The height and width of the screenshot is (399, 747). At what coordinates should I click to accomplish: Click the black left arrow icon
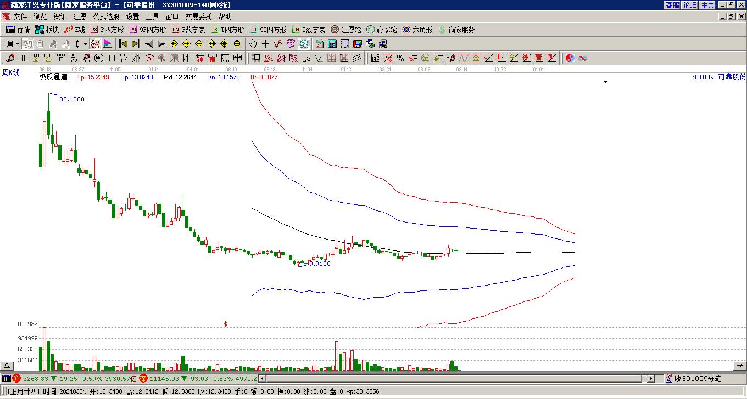pos(149,44)
